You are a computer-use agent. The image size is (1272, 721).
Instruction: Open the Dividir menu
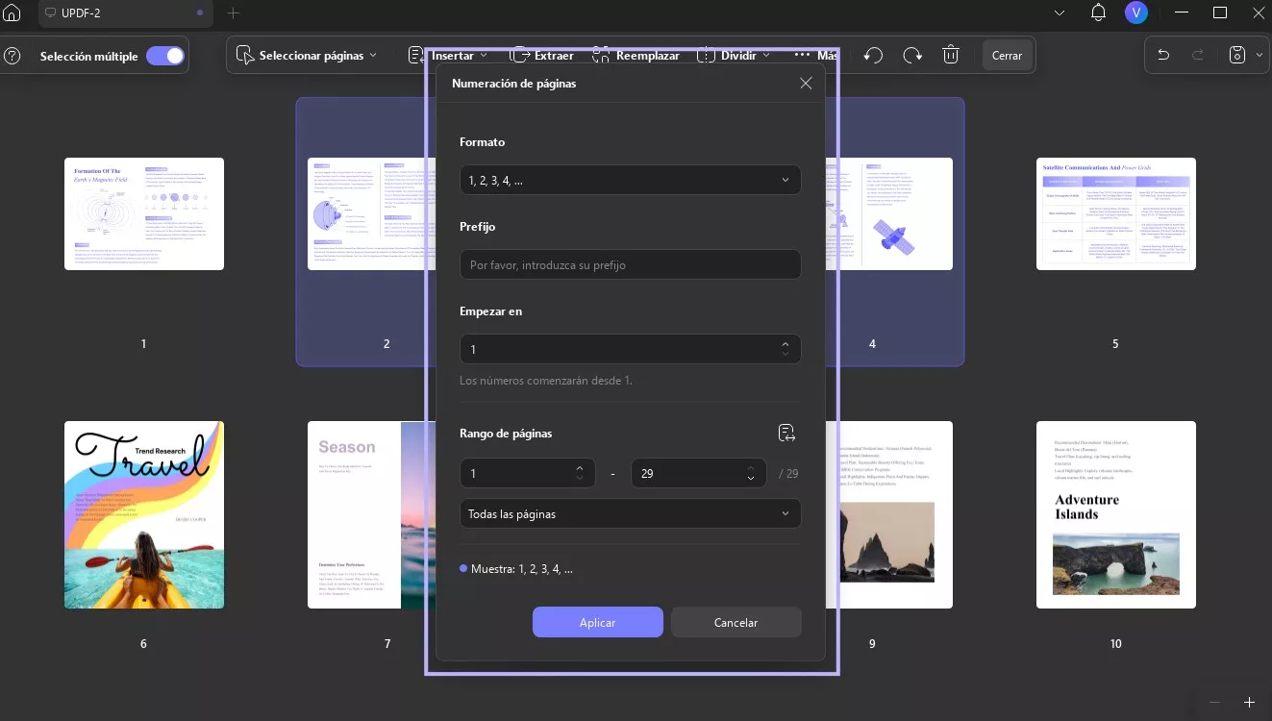tap(734, 56)
